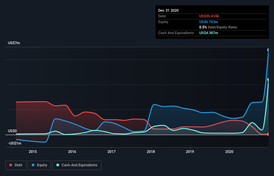Toggle Cash And Equivalents legend button

click(77, 165)
